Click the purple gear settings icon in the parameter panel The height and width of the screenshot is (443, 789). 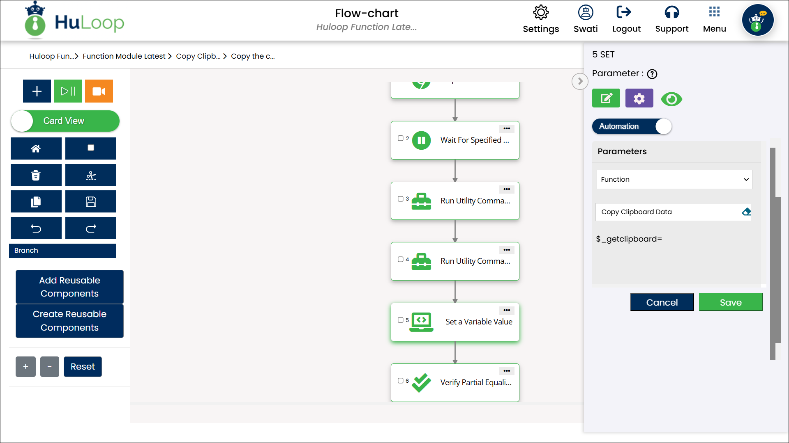(639, 98)
